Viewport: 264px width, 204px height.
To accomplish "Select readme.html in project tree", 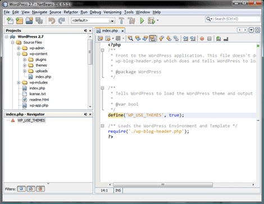I will coord(39,99).
